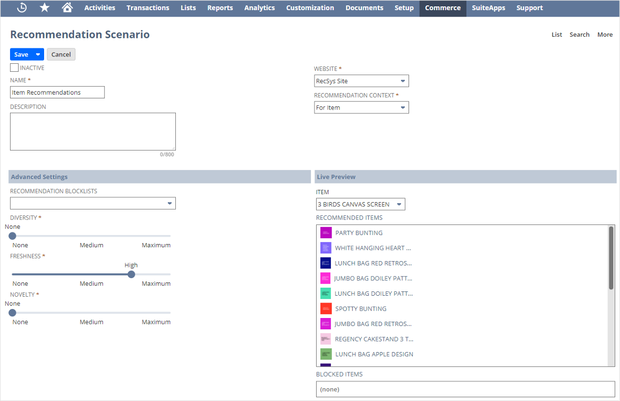Open the SuiteApps menu
The image size is (620, 401).
[488, 8]
